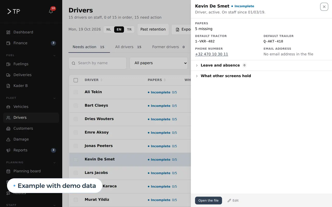The height and width of the screenshot is (207, 332).
Task: Open the notifications bell
Action: [51, 11]
